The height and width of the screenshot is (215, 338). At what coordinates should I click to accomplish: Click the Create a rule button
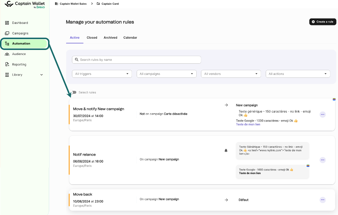(x=322, y=22)
